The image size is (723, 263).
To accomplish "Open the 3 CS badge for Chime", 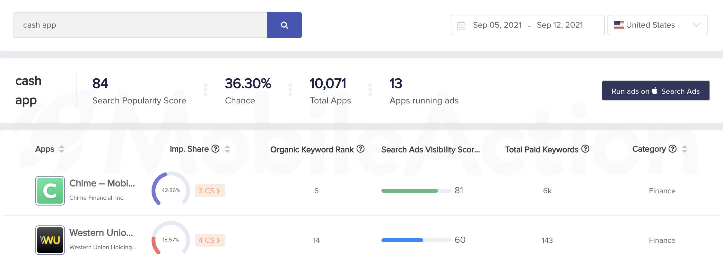I will click(210, 191).
